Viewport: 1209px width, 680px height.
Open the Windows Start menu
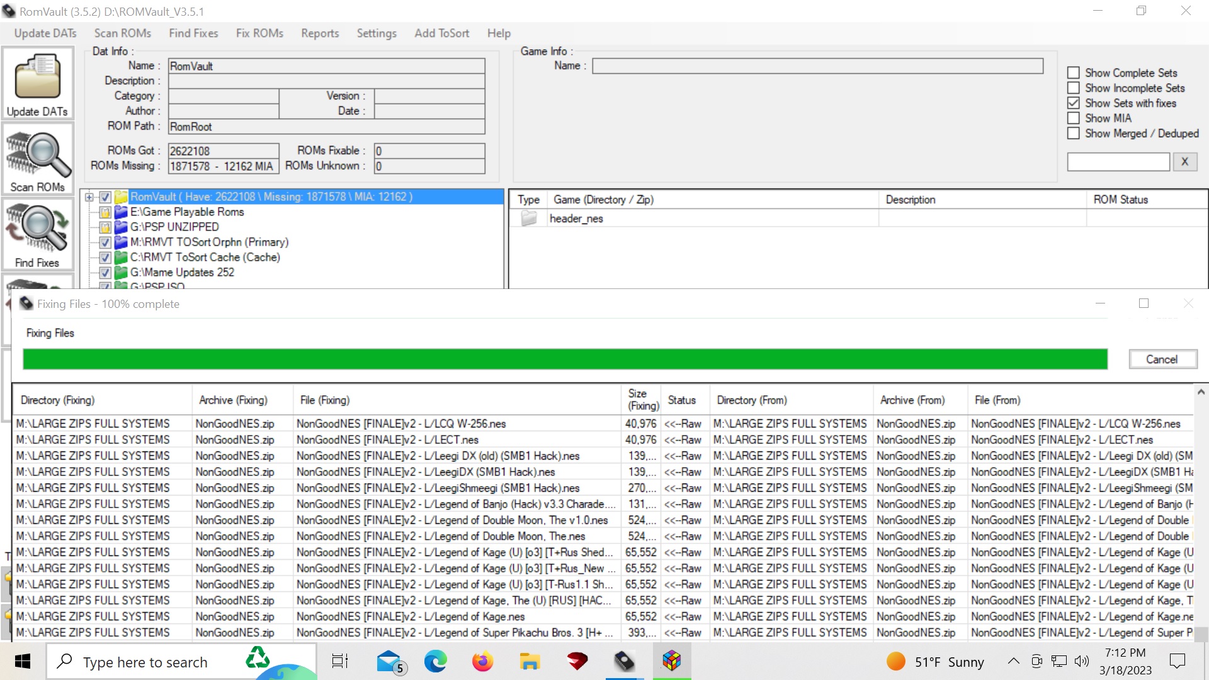click(x=23, y=661)
